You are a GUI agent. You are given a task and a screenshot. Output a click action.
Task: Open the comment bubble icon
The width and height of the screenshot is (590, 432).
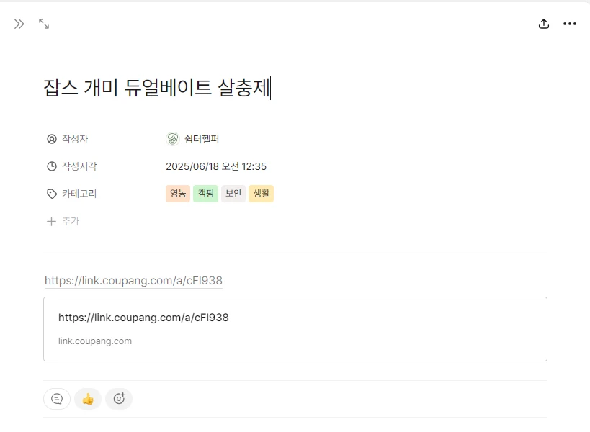(x=57, y=399)
